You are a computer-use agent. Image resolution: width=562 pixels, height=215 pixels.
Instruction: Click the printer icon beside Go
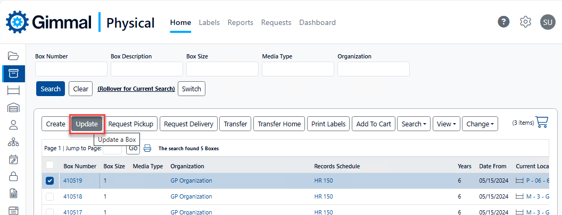(147, 149)
